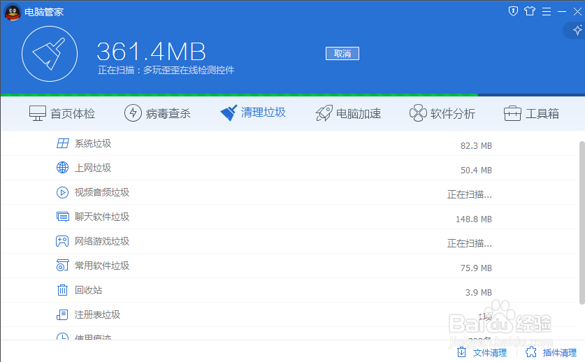Click the scanning status line 正在扫描：多玩歪歪在线检测控件
The height and width of the screenshot is (362, 585).
(166, 70)
